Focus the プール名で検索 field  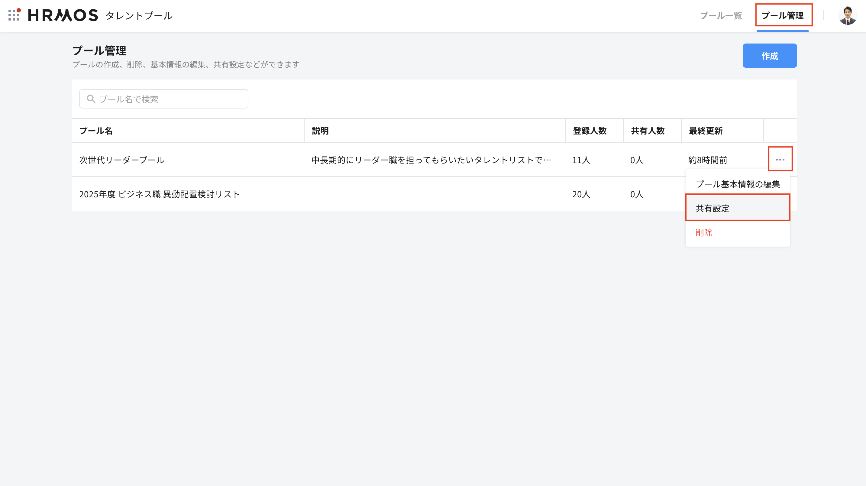[171, 99]
